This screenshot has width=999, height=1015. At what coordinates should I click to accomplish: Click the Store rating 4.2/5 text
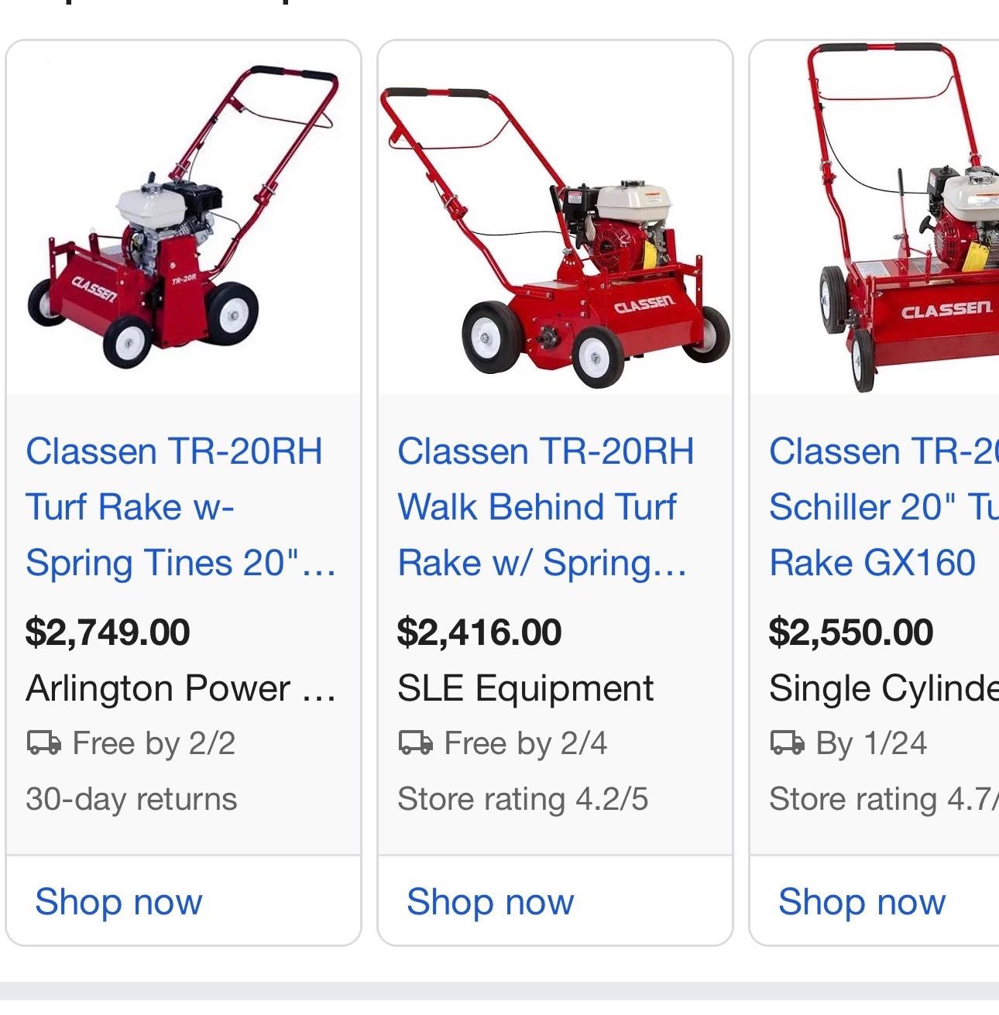coord(523,799)
